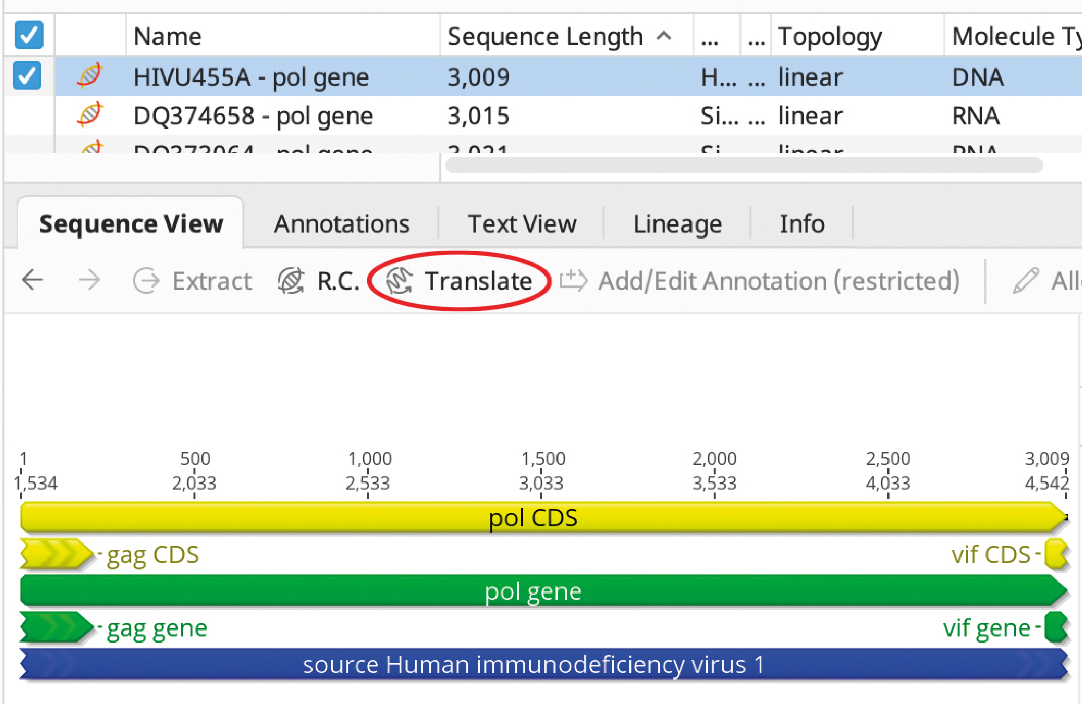
Task: Toggle the select-all checkbox in table header
Action: [29, 35]
